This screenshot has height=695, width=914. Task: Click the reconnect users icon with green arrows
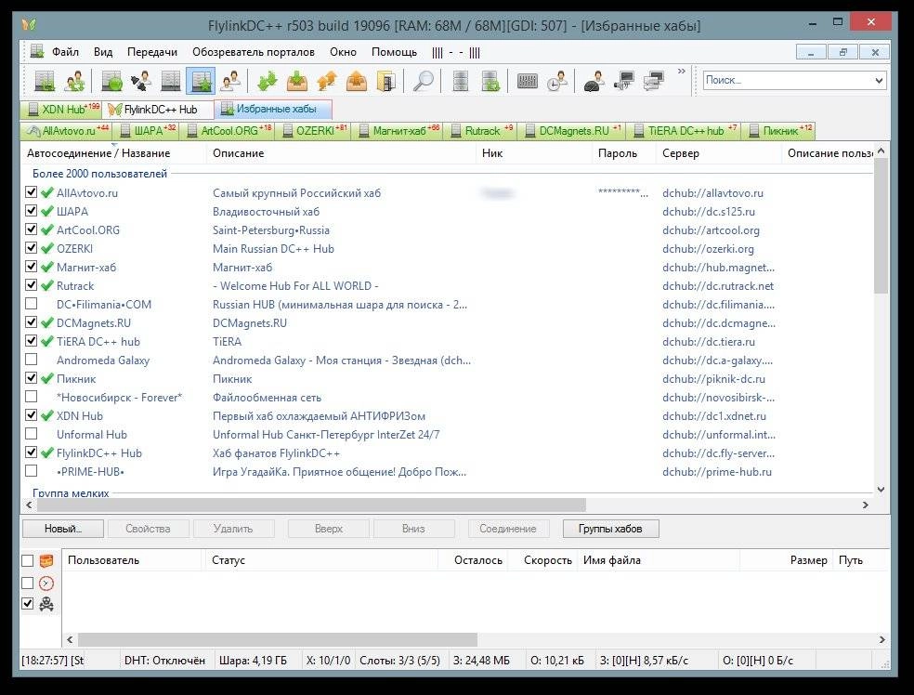[x=74, y=81]
